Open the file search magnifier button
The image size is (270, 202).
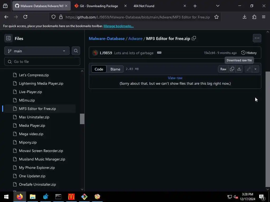76,51
